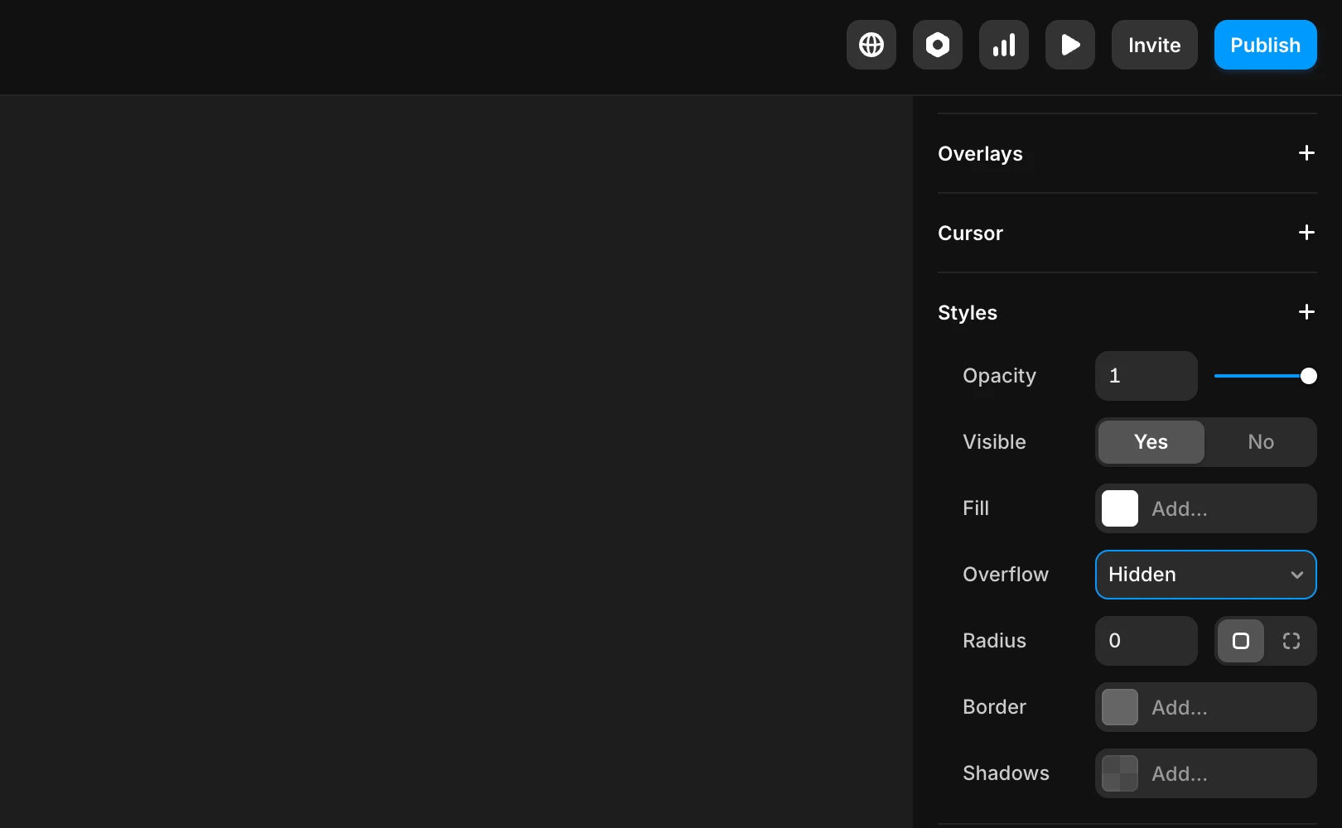
Task: Click the Border label
Action: pos(994,707)
